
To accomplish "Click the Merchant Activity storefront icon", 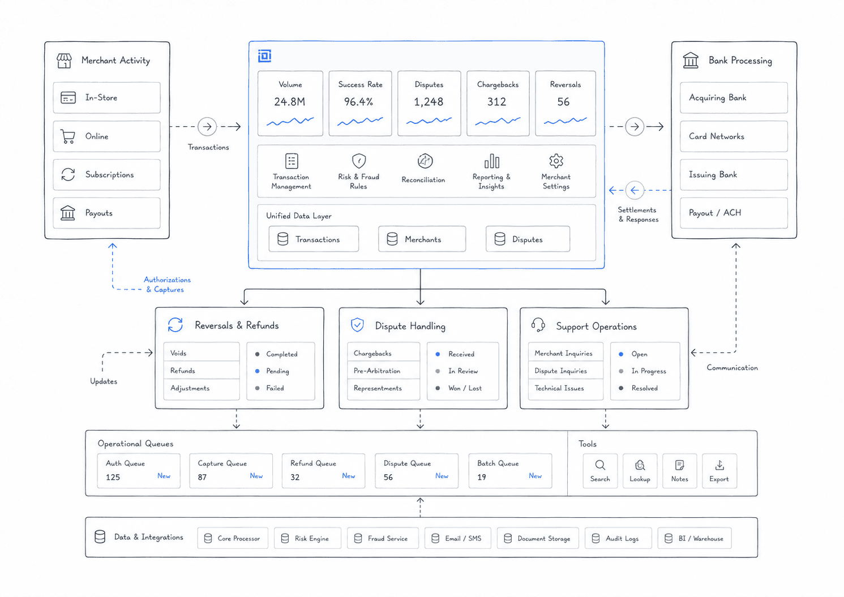I will point(64,61).
